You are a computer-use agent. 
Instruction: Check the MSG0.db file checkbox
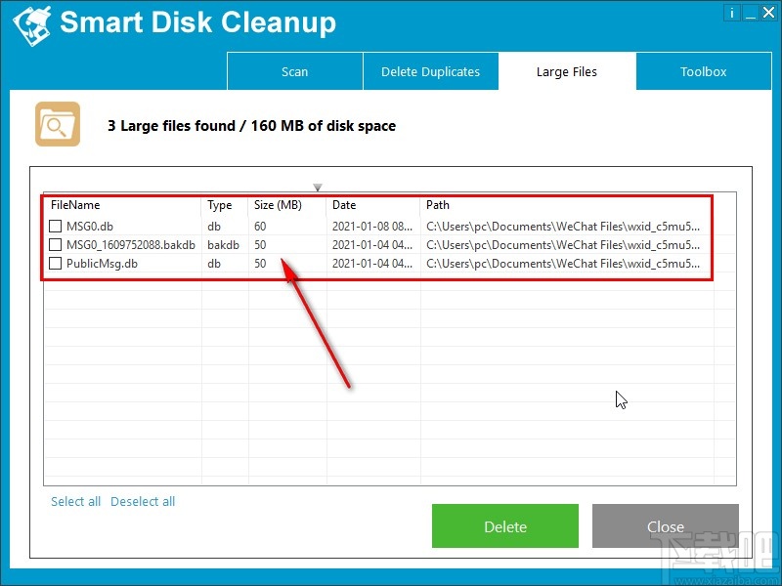pyautogui.click(x=56, y=227)
